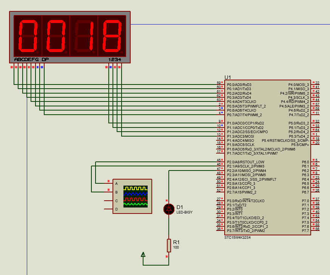Select the 1234 digit-select label on display
This screenshot has height=275, width=330.
coord(115,60)
